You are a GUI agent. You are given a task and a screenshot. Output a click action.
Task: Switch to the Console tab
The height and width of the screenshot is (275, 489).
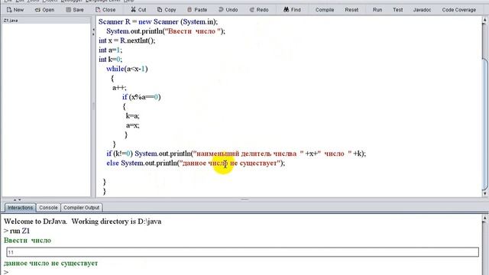point(48,208)
